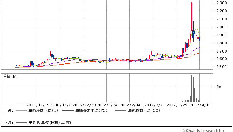Click the gray volume legend bar
Image resolution: width=233 pixels, height=132 pixels.
[x=21, y=123]
